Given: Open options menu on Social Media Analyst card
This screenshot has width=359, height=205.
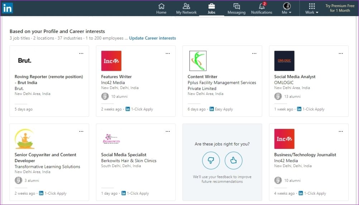Looking at the screenshot, I should tap(341, 54).
